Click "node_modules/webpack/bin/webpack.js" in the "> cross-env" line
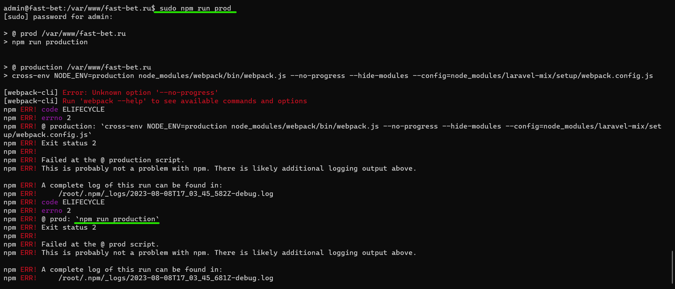This screenshot has height=289, width=675. click(x=212, y=76)
